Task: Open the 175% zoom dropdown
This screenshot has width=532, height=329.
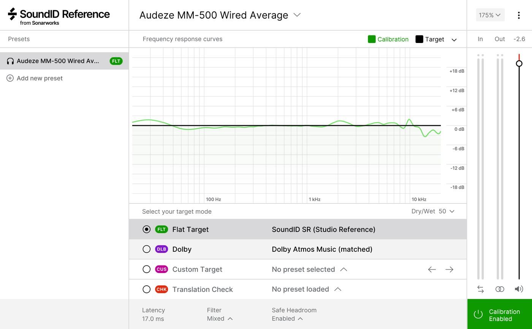Action: tap(490, 15)
